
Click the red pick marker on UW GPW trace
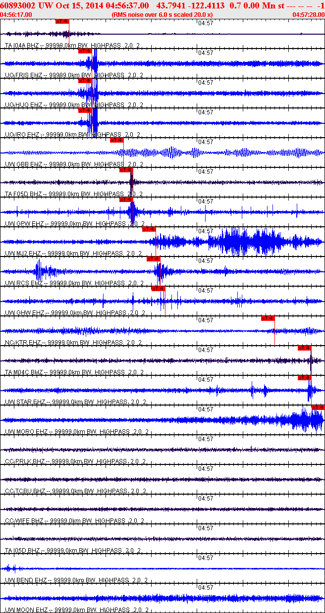pyautogui.click(x=126, y=200)
